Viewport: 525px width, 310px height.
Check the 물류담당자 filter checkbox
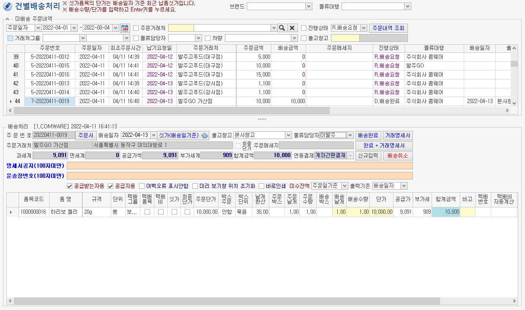(x=136, y=38)
